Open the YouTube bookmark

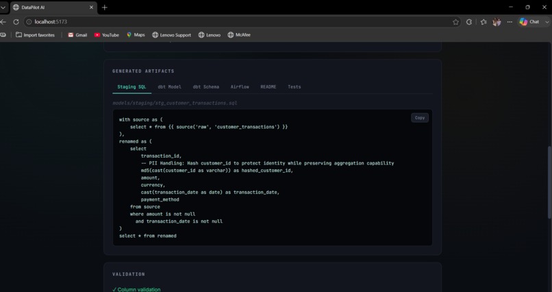tap(107, 35)
